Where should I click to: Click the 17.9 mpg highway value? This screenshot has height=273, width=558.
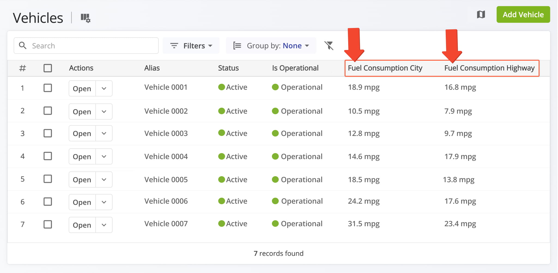coord(460,157)
